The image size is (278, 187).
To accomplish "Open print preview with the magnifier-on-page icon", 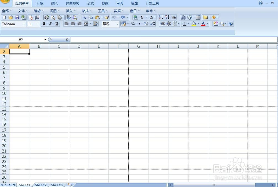I will pyautogui.click(x=53, y=18).
